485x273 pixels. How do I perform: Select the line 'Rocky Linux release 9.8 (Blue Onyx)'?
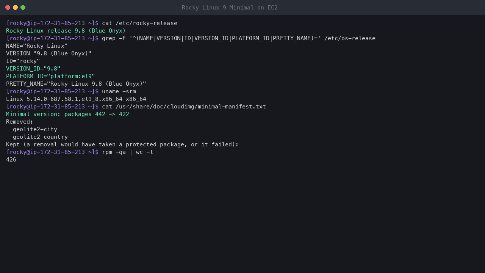click(x=66, y=31)
